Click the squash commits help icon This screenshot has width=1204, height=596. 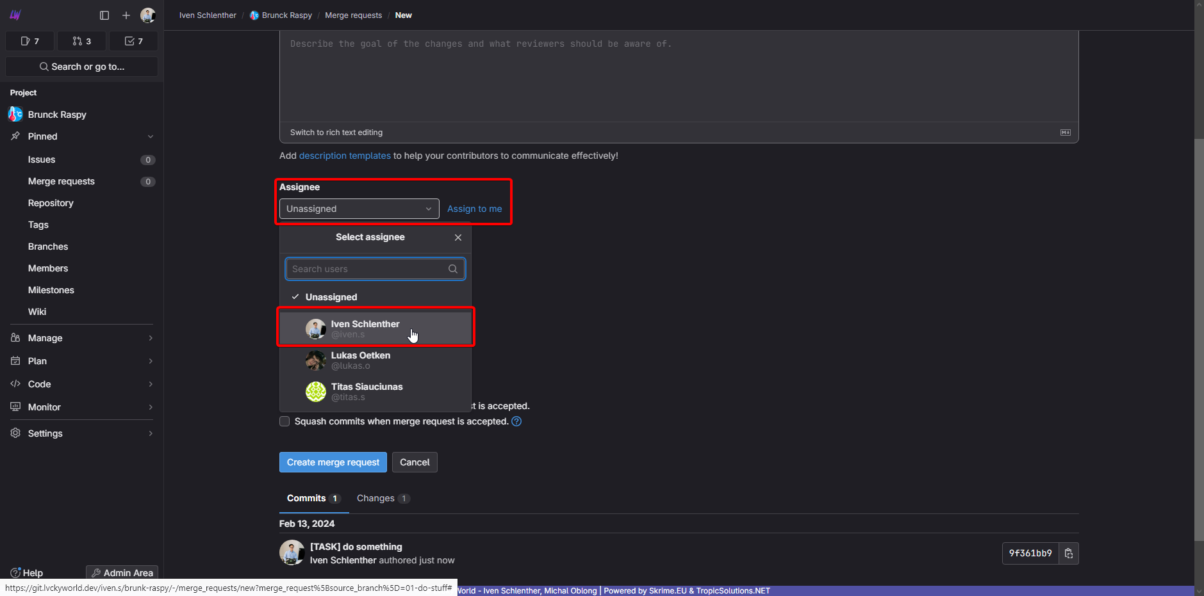click(516, 421)
